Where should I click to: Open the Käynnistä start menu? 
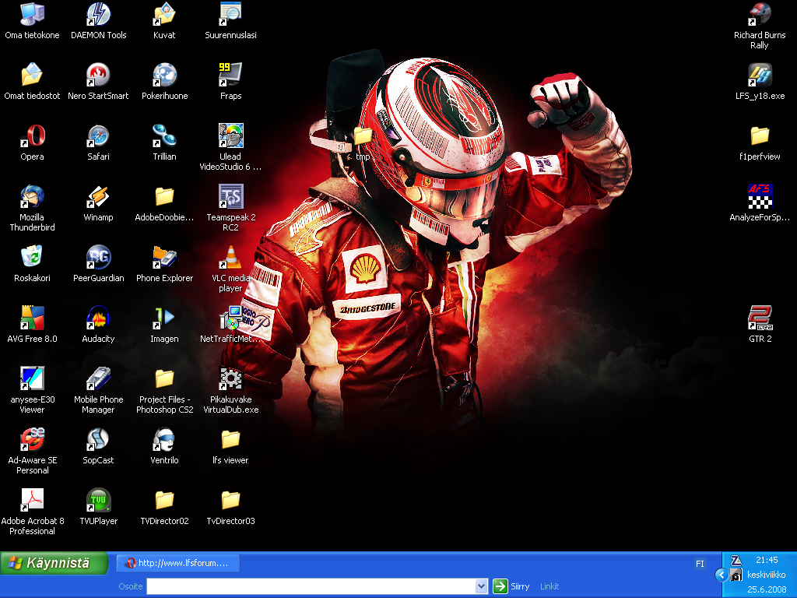coord(54,563)
